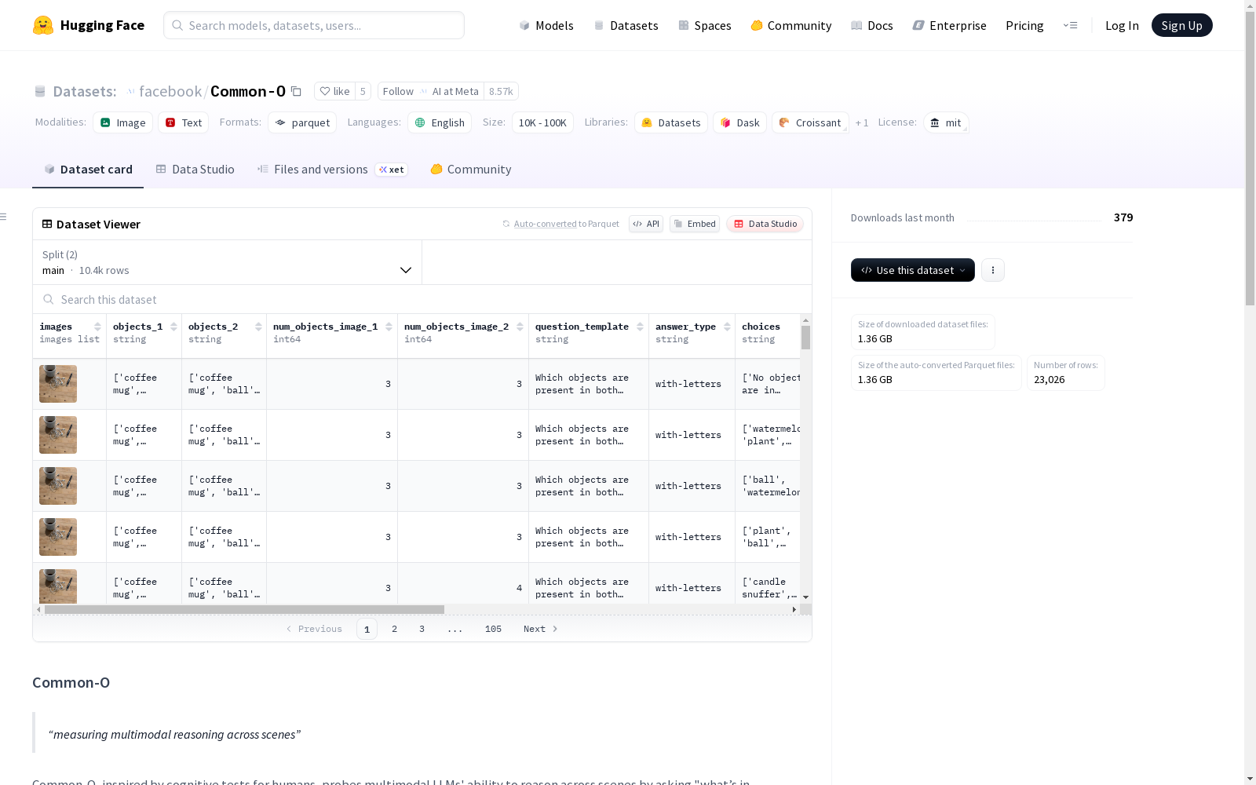Click Next page in the pagination
Screen dimensions: 1256x785
pyautogui.click(x=541, y=629)
